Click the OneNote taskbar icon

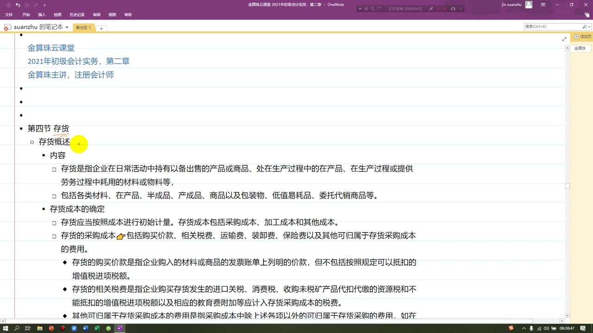click(120, 328)
